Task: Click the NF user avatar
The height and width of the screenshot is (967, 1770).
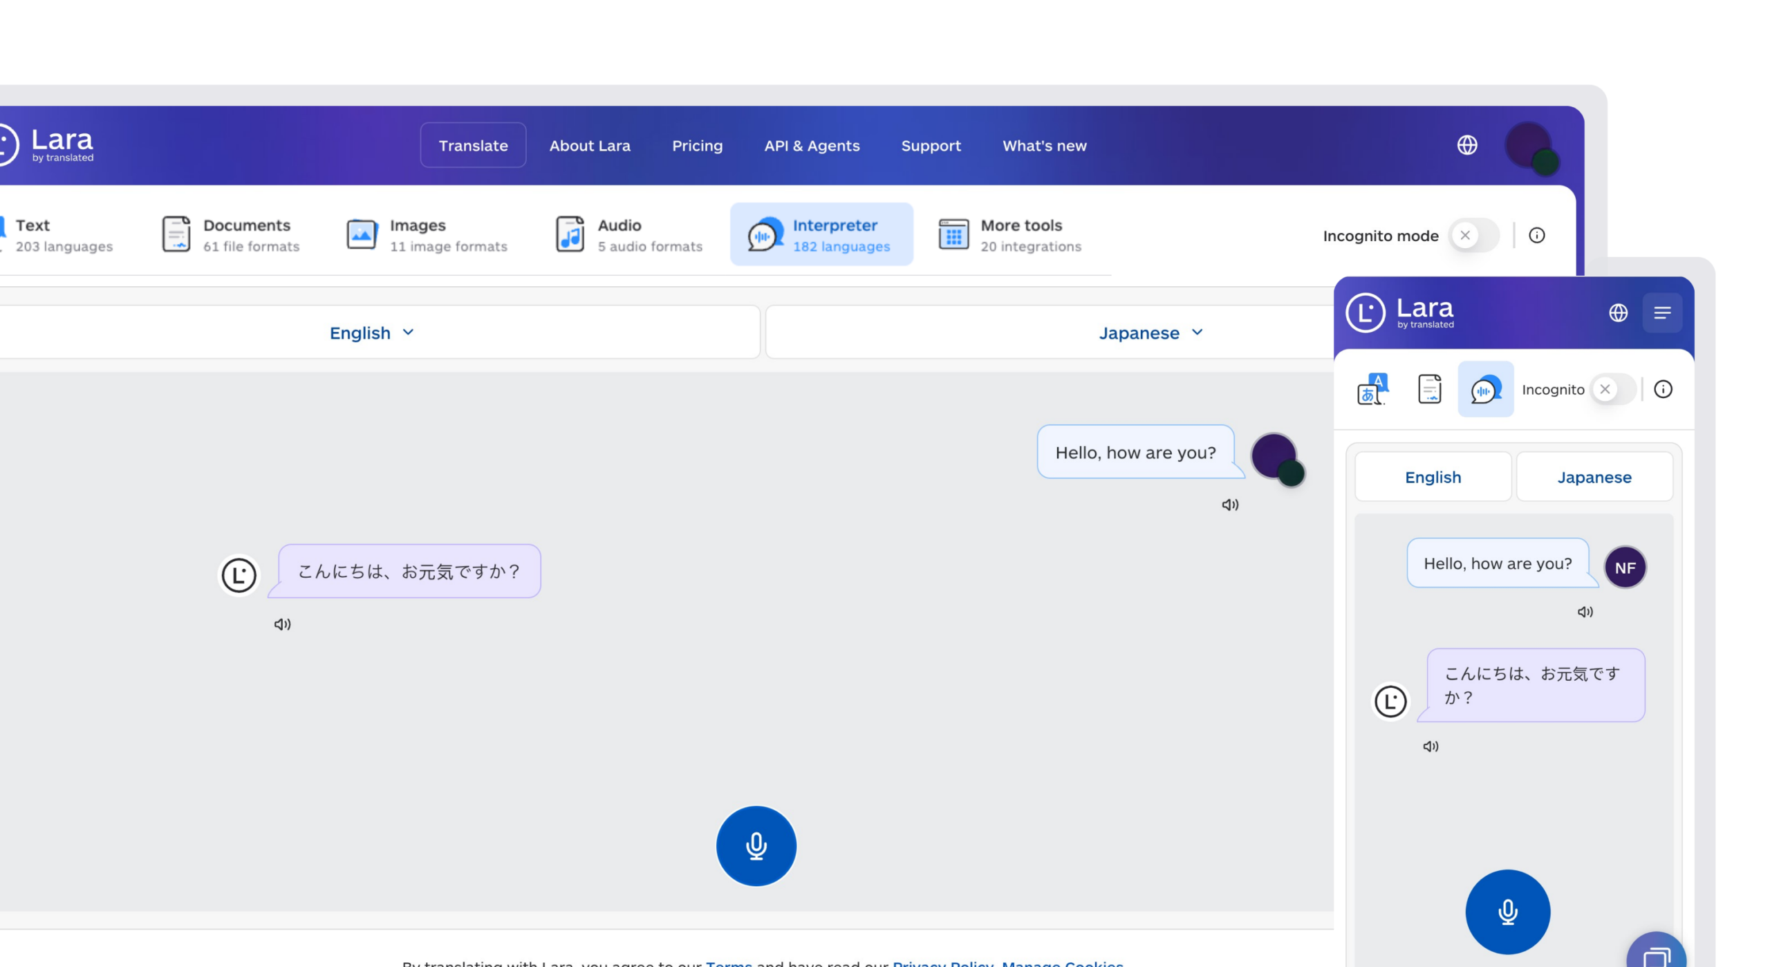Action: point(1624,567)
